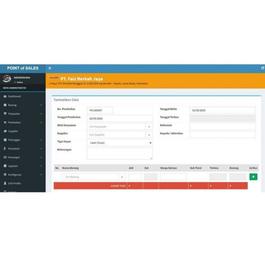The width and height of the screenshot is (265, 265).
Task: Open the Cari Karyawan dropdown
Action: tap(149, 126)
